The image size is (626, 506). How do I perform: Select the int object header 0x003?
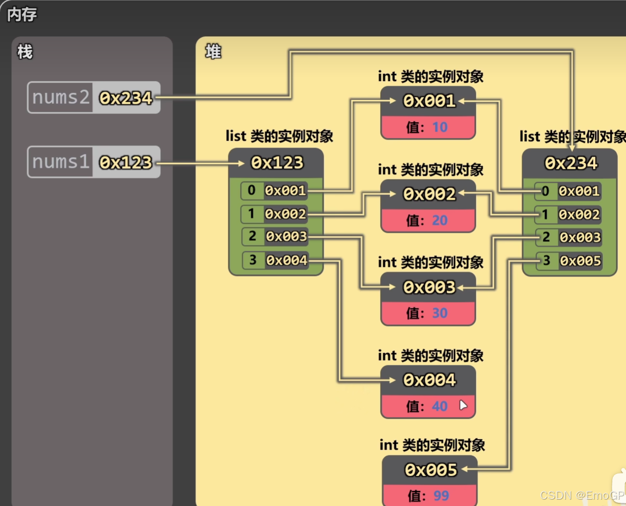coord(429,287)
